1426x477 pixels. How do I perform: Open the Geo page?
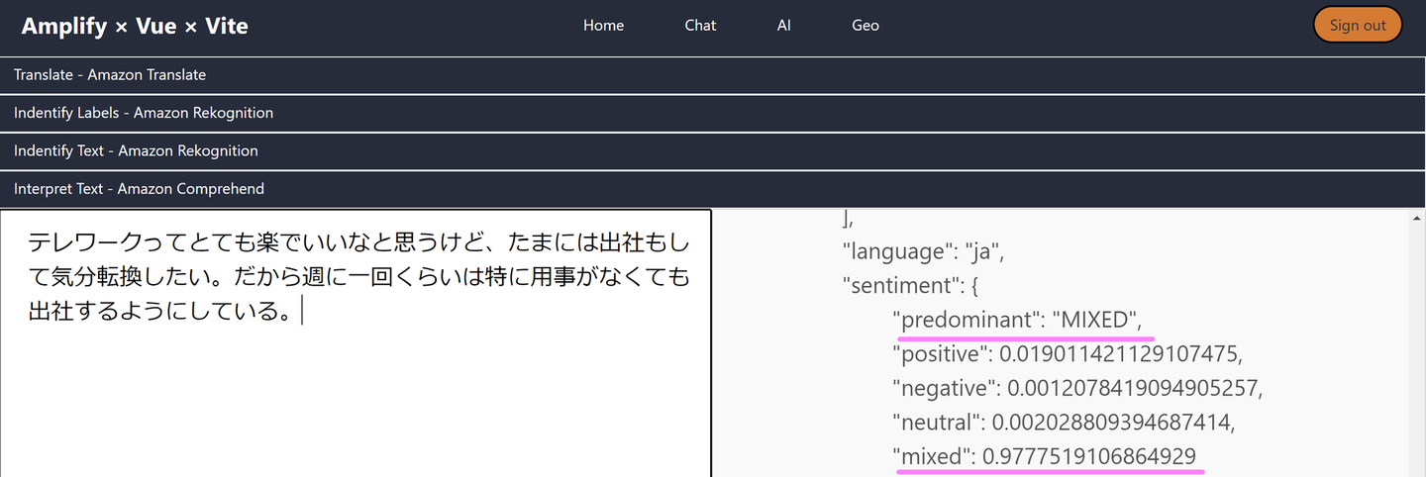pyautogui.click(x=866, y=26)
